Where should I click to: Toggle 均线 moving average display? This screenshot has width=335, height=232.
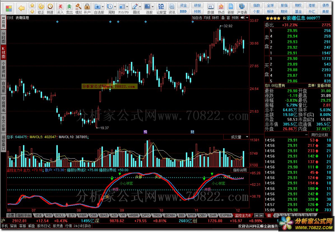pos(207,18)
